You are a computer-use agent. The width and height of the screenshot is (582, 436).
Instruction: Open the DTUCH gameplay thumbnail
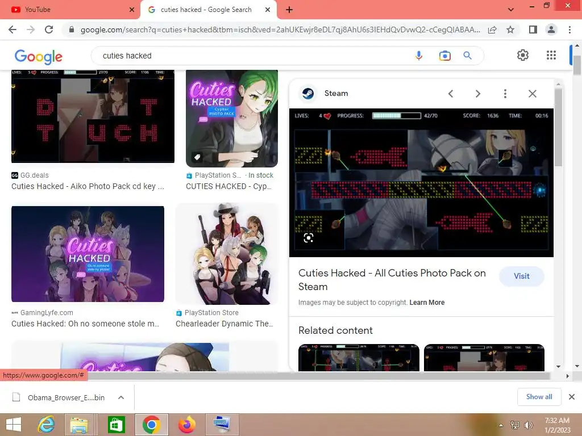tap(93, 116)
